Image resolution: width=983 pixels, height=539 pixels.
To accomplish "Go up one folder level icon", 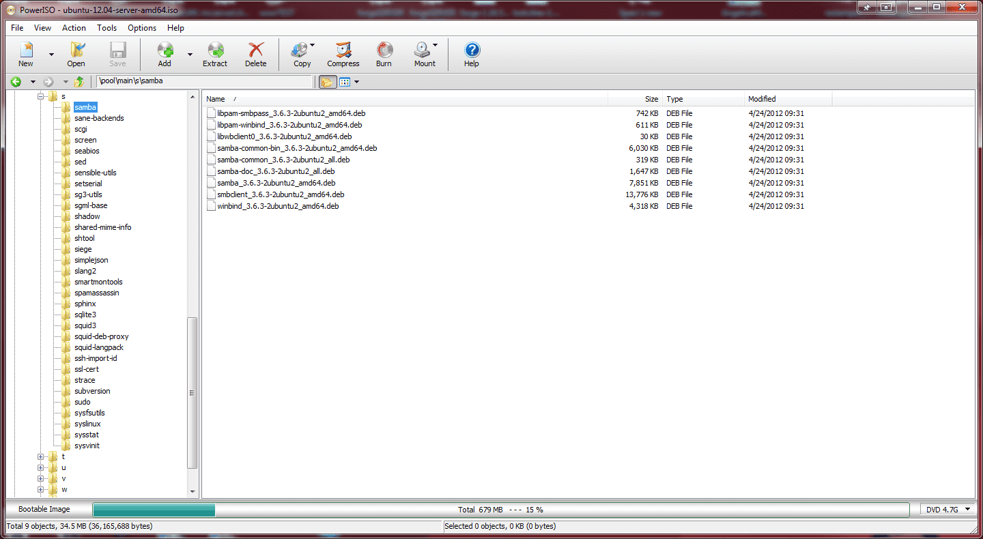I will point(79,82).
